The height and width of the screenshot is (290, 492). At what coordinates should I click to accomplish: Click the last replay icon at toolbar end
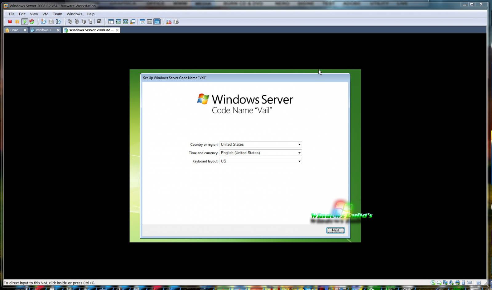pyautogui.click(x=176, y=22)
